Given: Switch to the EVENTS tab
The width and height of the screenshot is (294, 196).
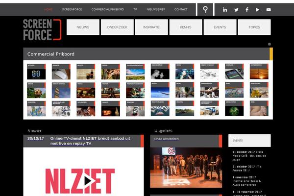Looking at the screenshot, I should (220, 27).
